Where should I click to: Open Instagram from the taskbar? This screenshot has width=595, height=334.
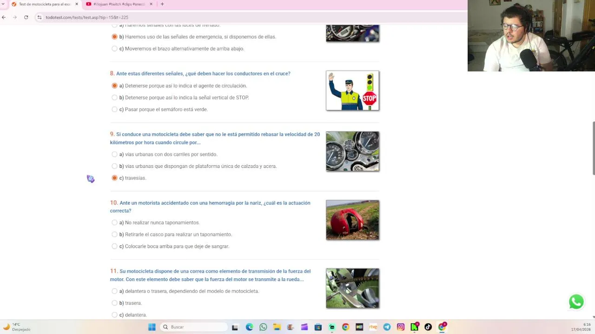(401, 327)
